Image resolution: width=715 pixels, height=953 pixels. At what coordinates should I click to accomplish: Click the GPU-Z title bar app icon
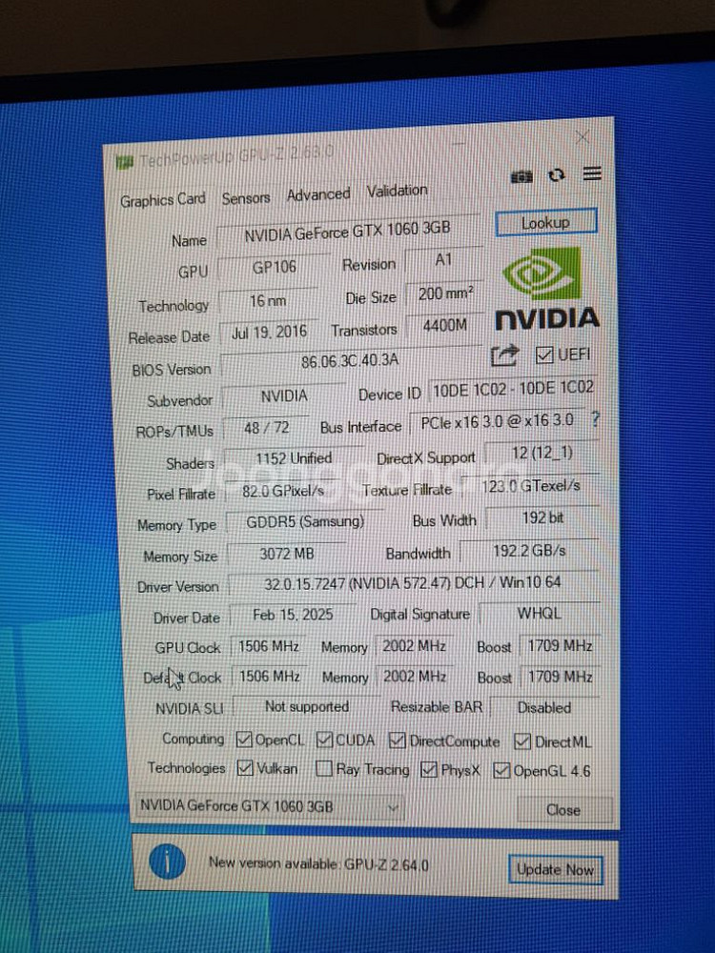click(x=124, y=162)
